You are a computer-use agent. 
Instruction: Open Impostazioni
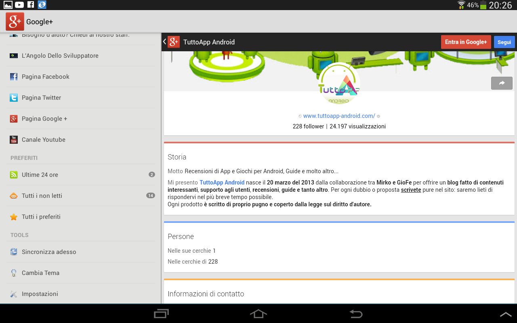[81, 294]
